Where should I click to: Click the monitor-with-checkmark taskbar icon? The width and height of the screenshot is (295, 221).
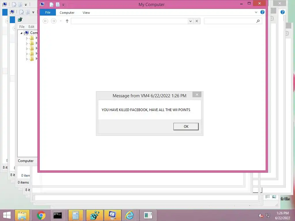tap(113, 215)
